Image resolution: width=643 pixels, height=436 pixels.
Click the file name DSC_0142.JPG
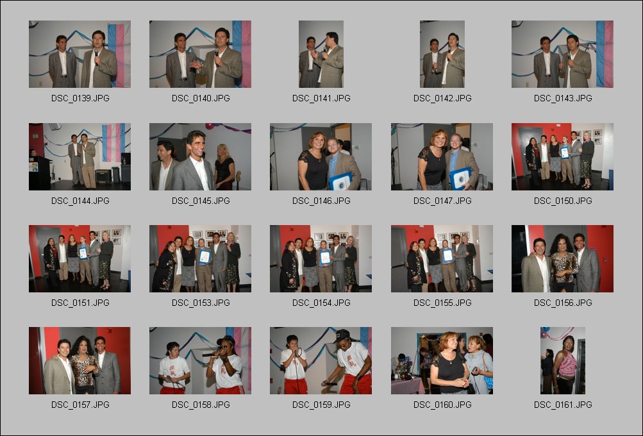442,99
